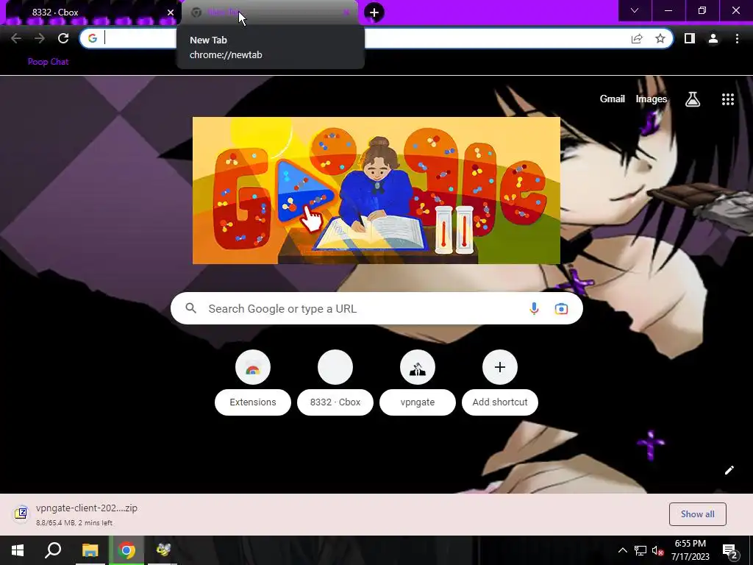Click the Google icon in address bar

[92, 38]
